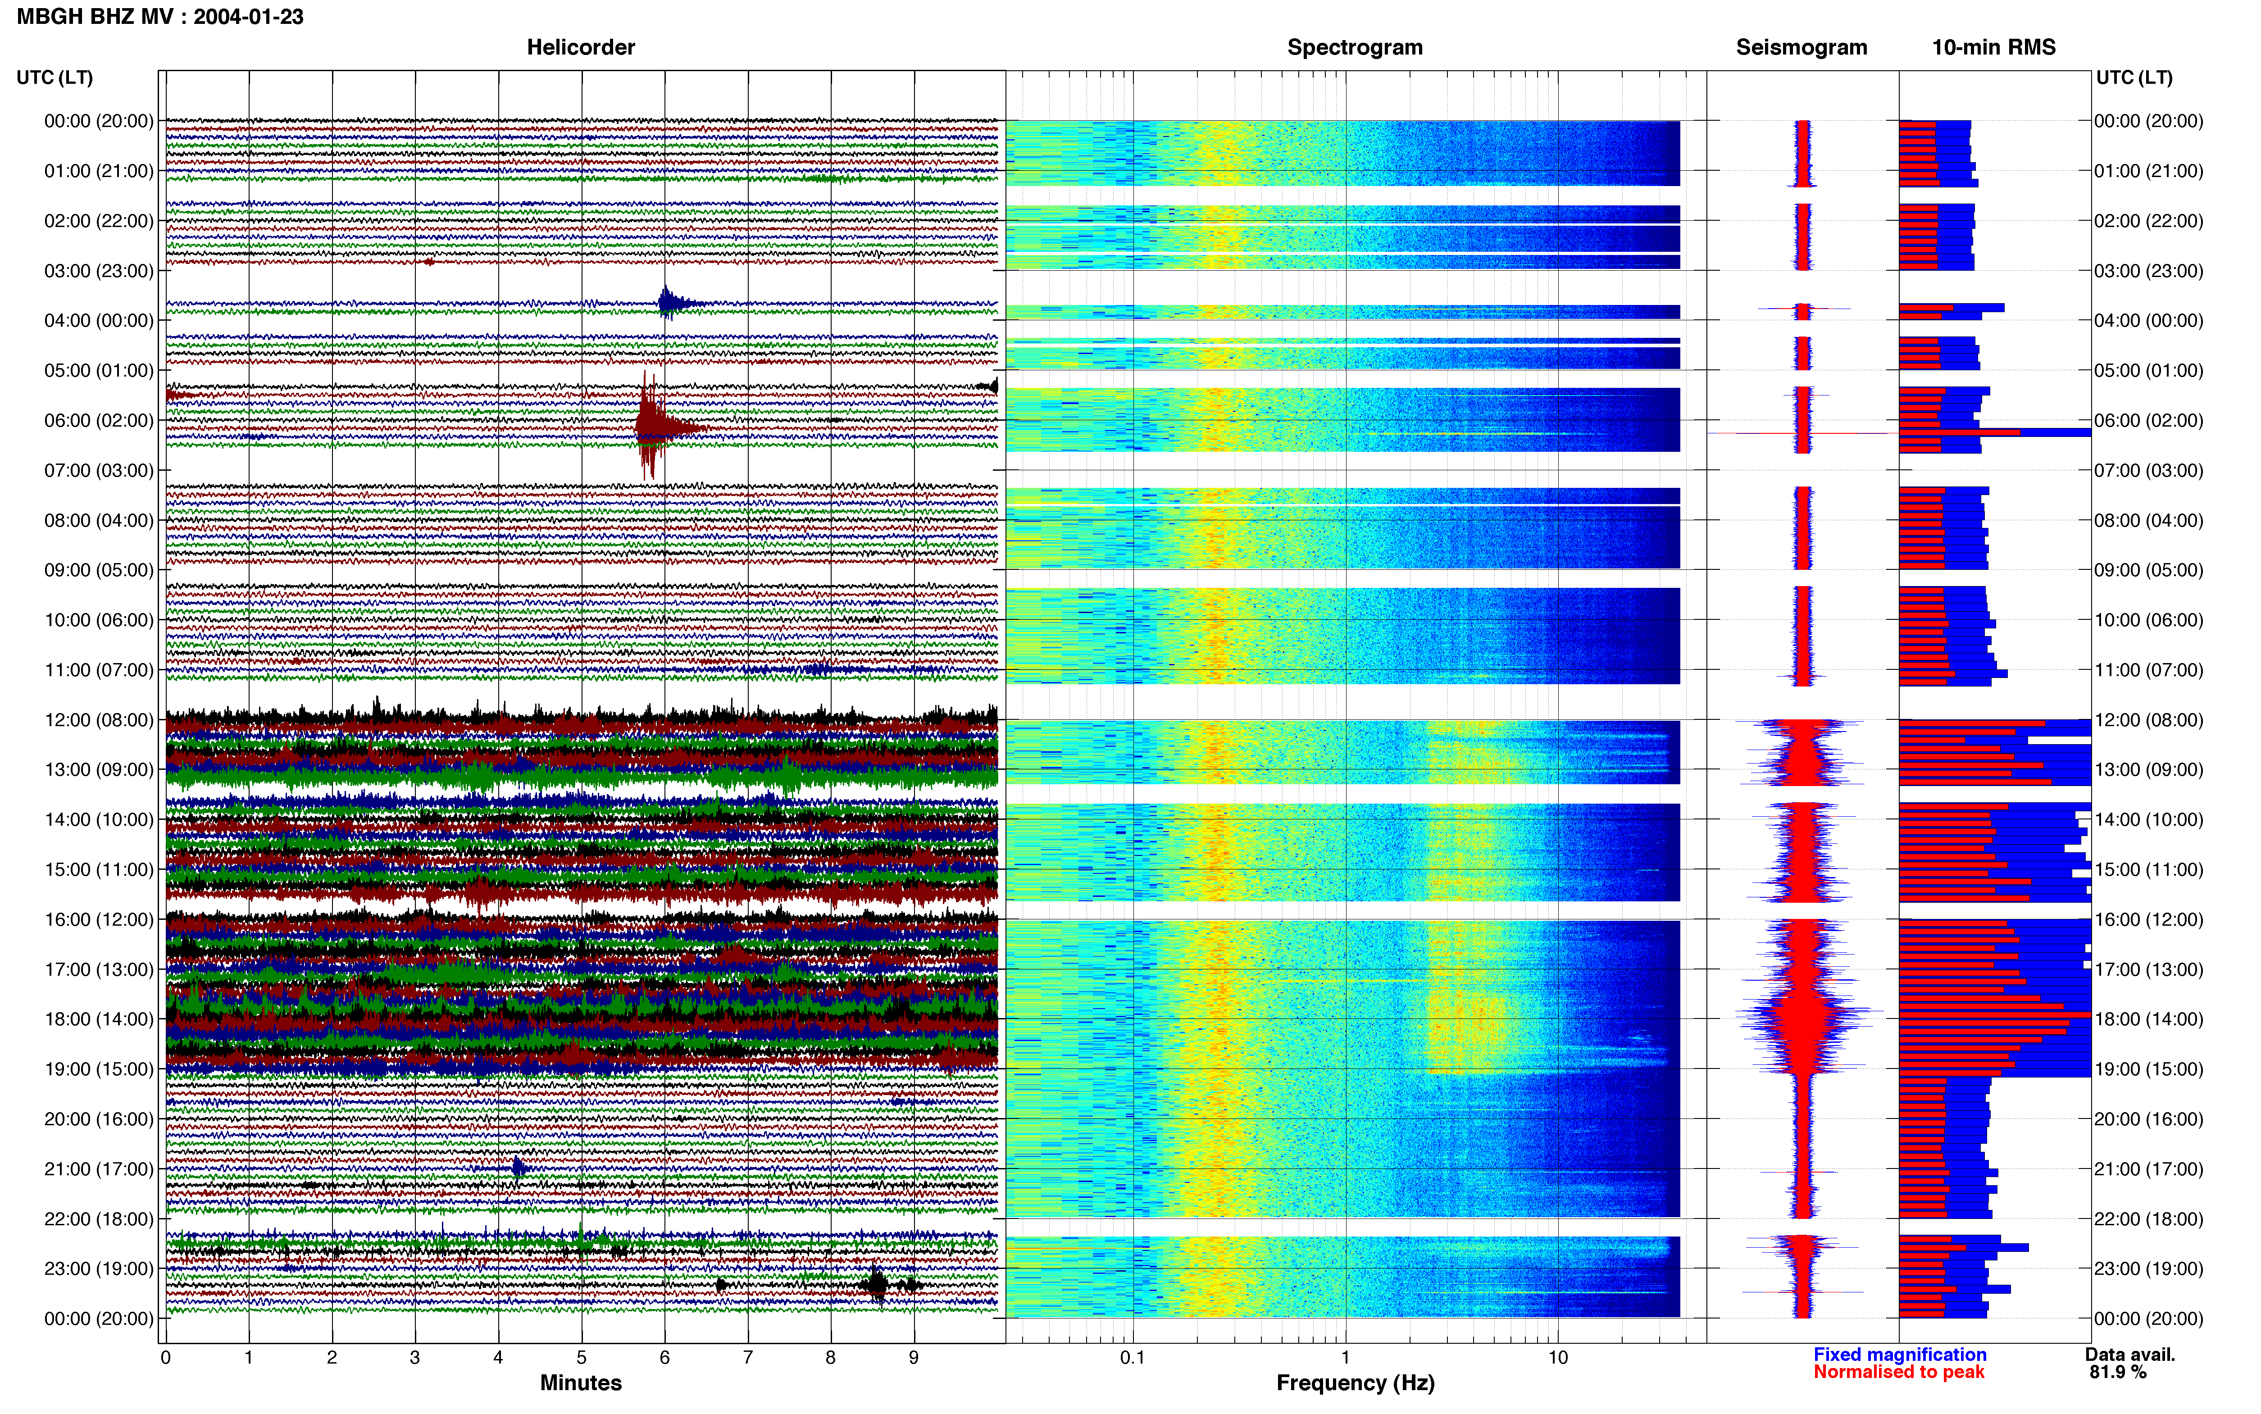Click the "10-min RMS" panel heading
Viewport: 2261px width, 1414px height.
coord(1993,48)
